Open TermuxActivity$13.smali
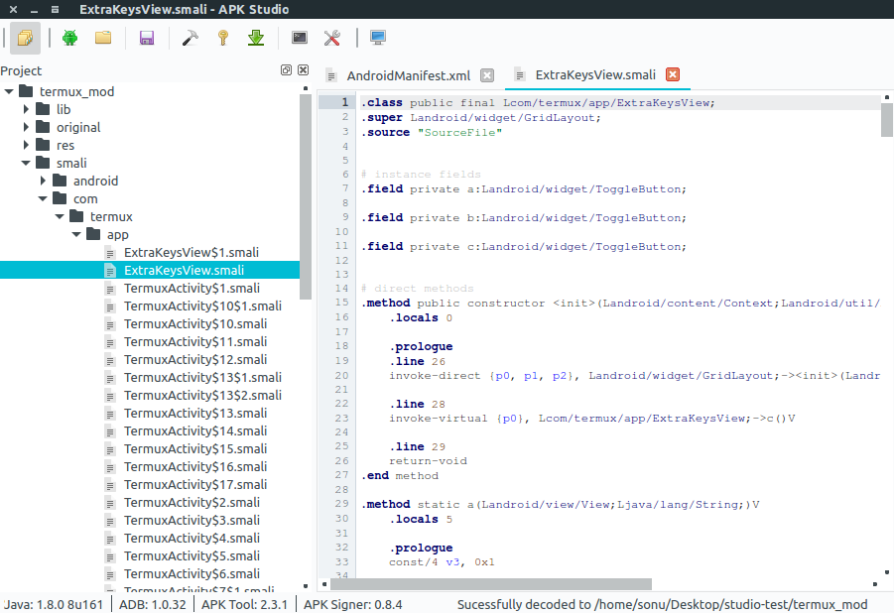 [195, 413]
